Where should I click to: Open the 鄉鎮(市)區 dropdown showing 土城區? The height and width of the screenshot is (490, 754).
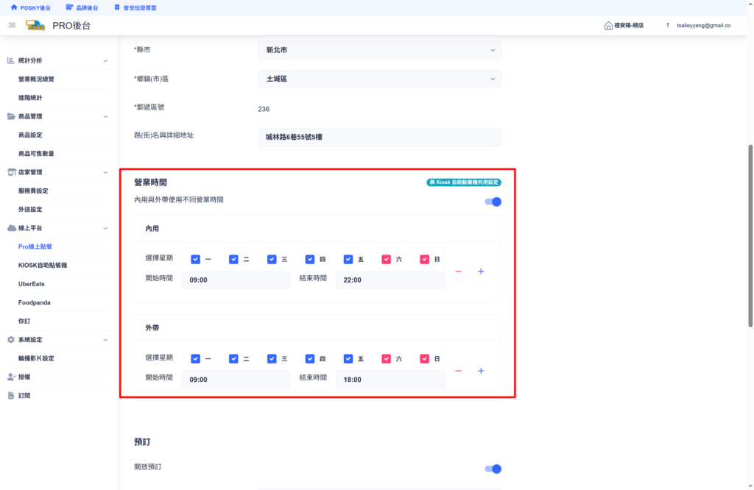pyautogui.click(x=379, y=79)
